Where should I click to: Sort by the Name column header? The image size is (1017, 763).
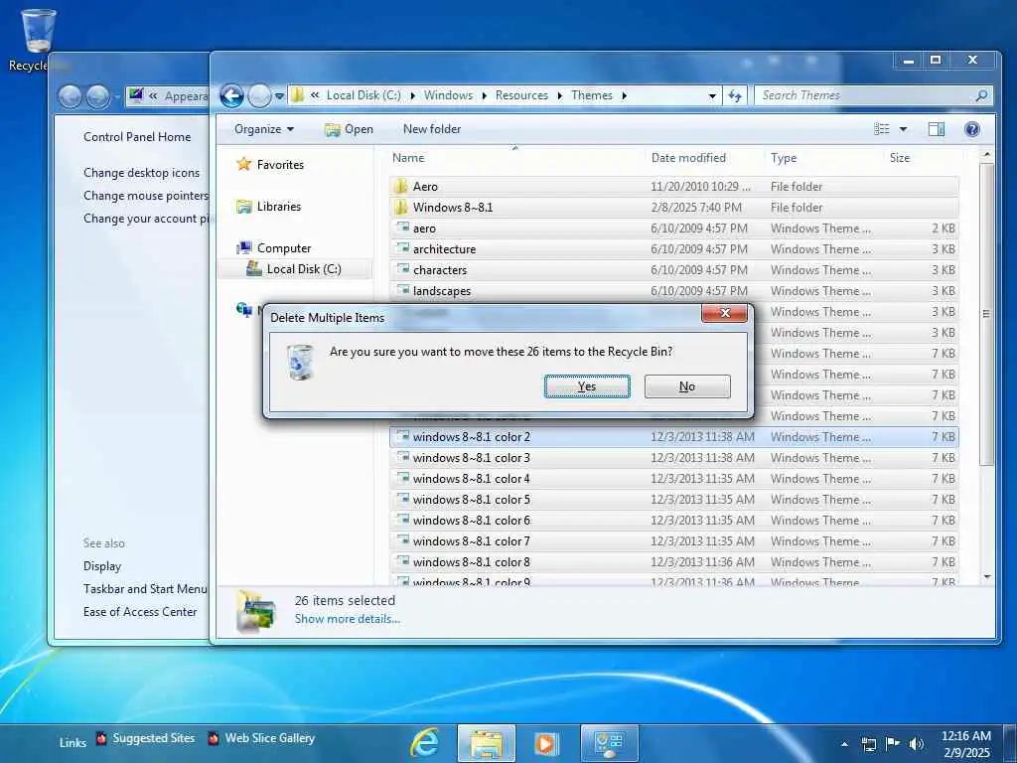click(408, 158)
